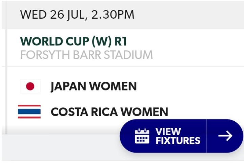The height and width of the screenshot is (163, 244).
Task: Select the Costa Rica Women team name
Action: [109, 112]
